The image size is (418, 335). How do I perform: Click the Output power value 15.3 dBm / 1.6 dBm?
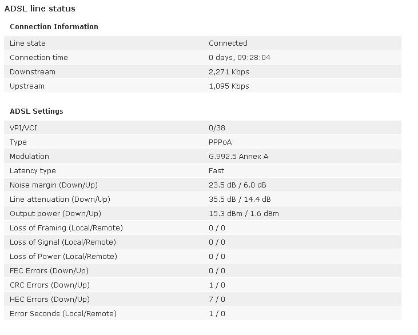tap(244, 214)
